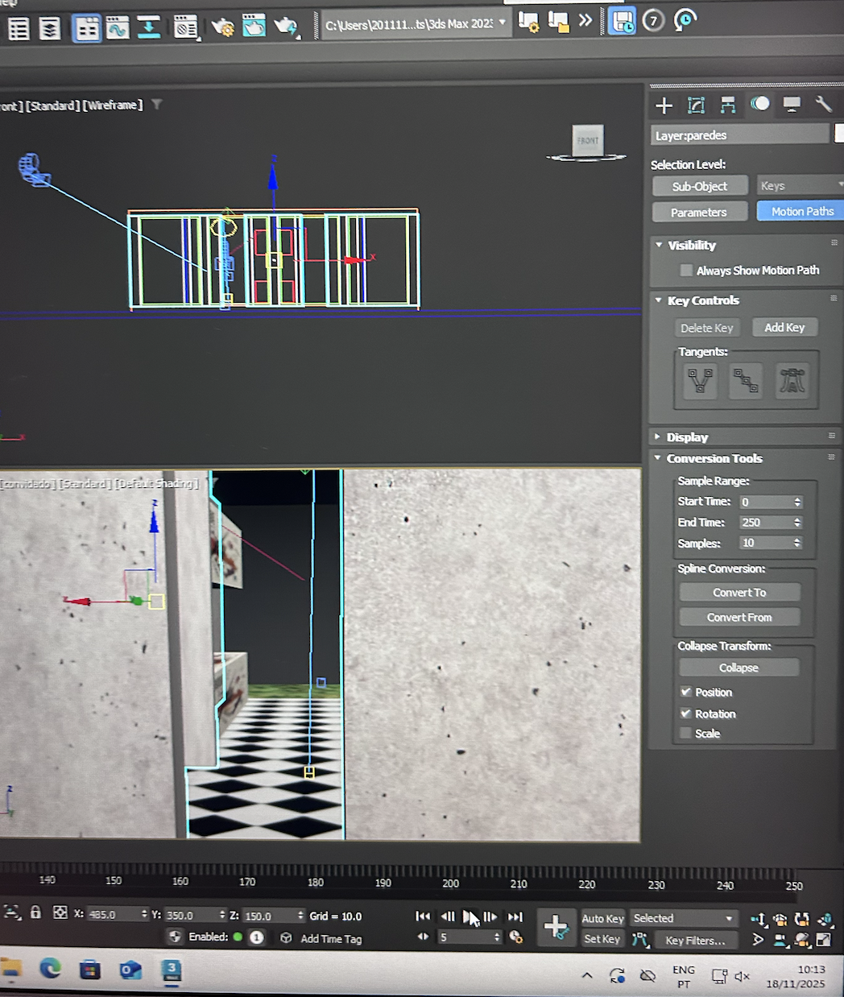The image size is (844, 997).
Task: Toggle the Selection Lock padlock icon
Action: (x=35, y=912)
